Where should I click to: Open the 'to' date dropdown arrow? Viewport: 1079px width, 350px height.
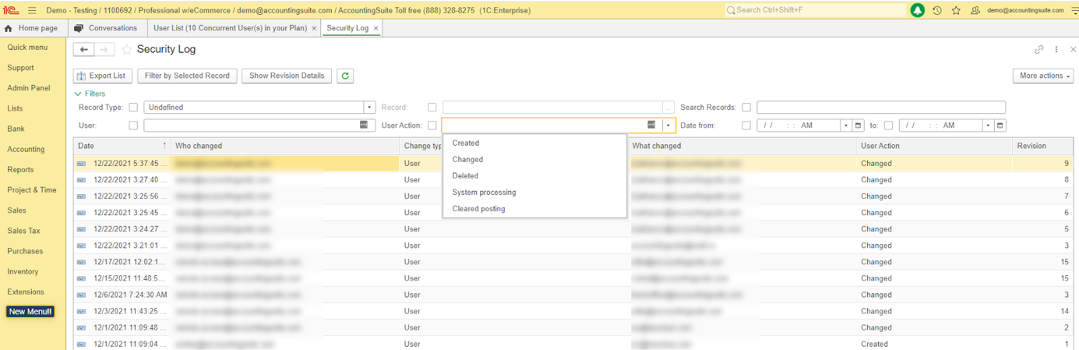click(x=988, y=125)
